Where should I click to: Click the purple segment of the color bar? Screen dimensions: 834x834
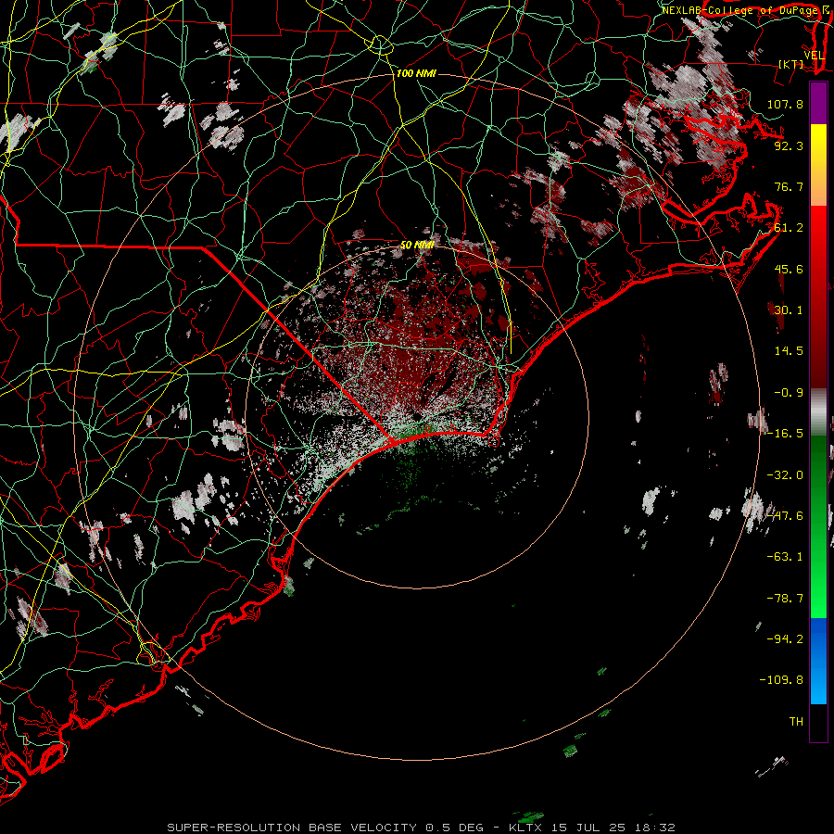click(818, 103)
